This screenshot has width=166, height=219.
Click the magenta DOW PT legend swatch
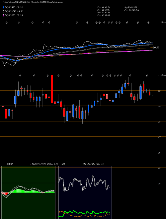(x=3, y=15)
